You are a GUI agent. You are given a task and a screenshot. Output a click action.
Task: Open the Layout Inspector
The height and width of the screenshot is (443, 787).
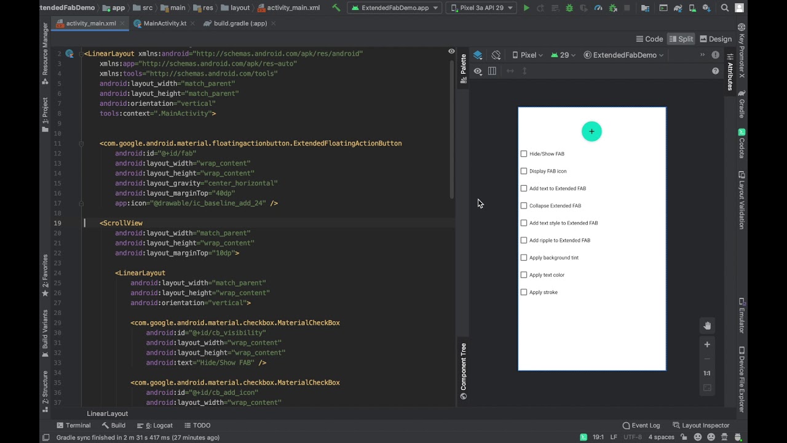[x=701, y=425]
